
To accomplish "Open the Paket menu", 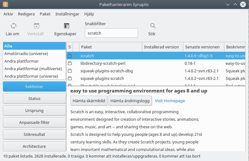I will 45,14.
